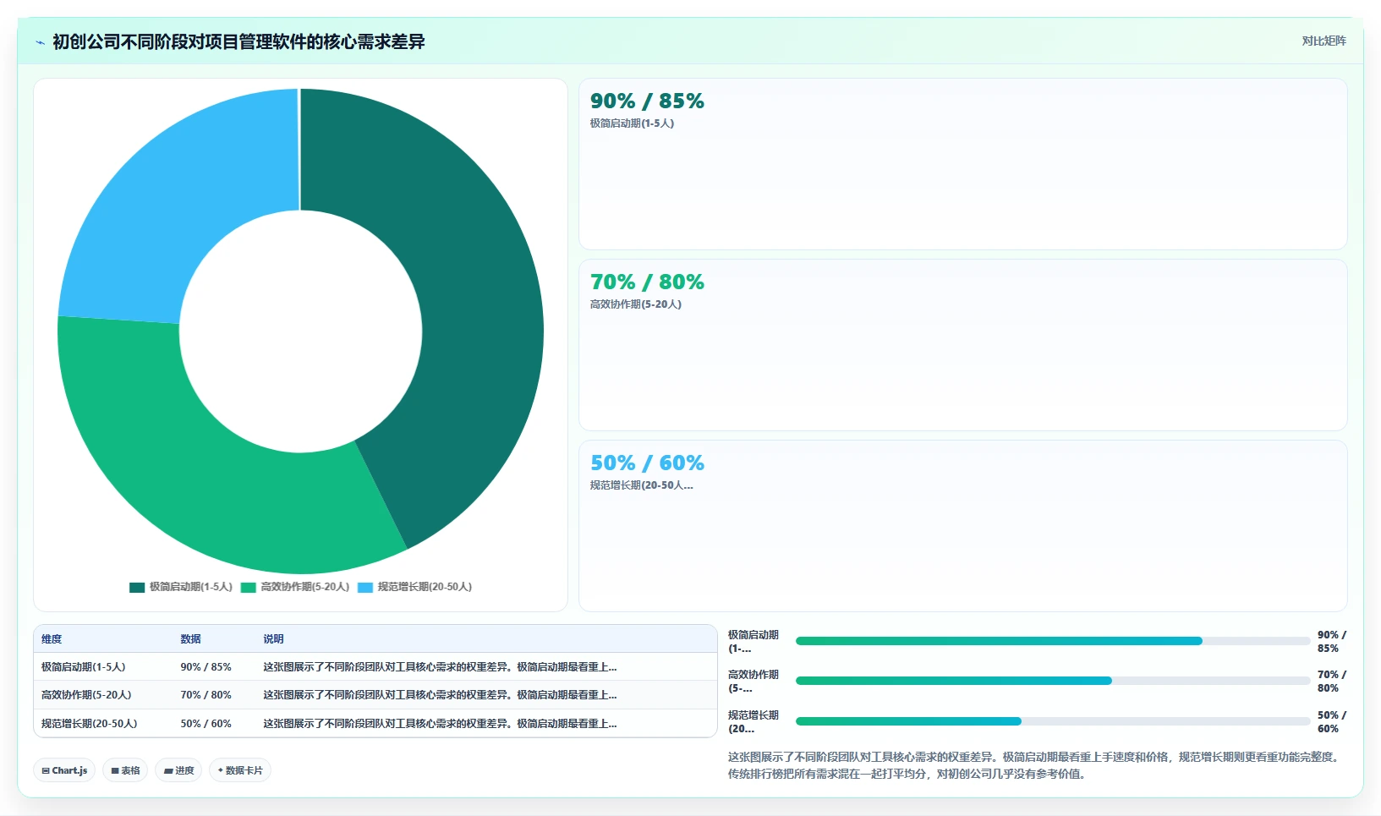Click truncated 规范增长期(20-50人... card label

click(641, 485)
